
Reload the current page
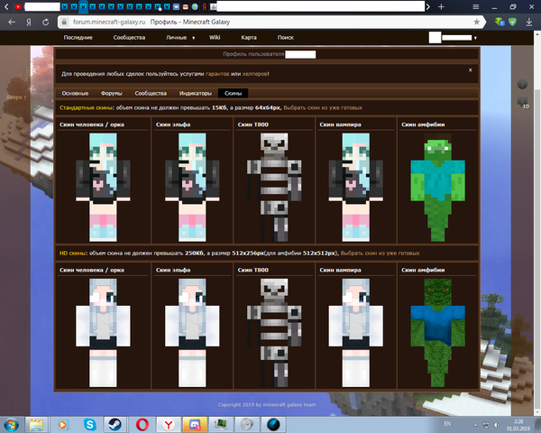coord(46,22)
